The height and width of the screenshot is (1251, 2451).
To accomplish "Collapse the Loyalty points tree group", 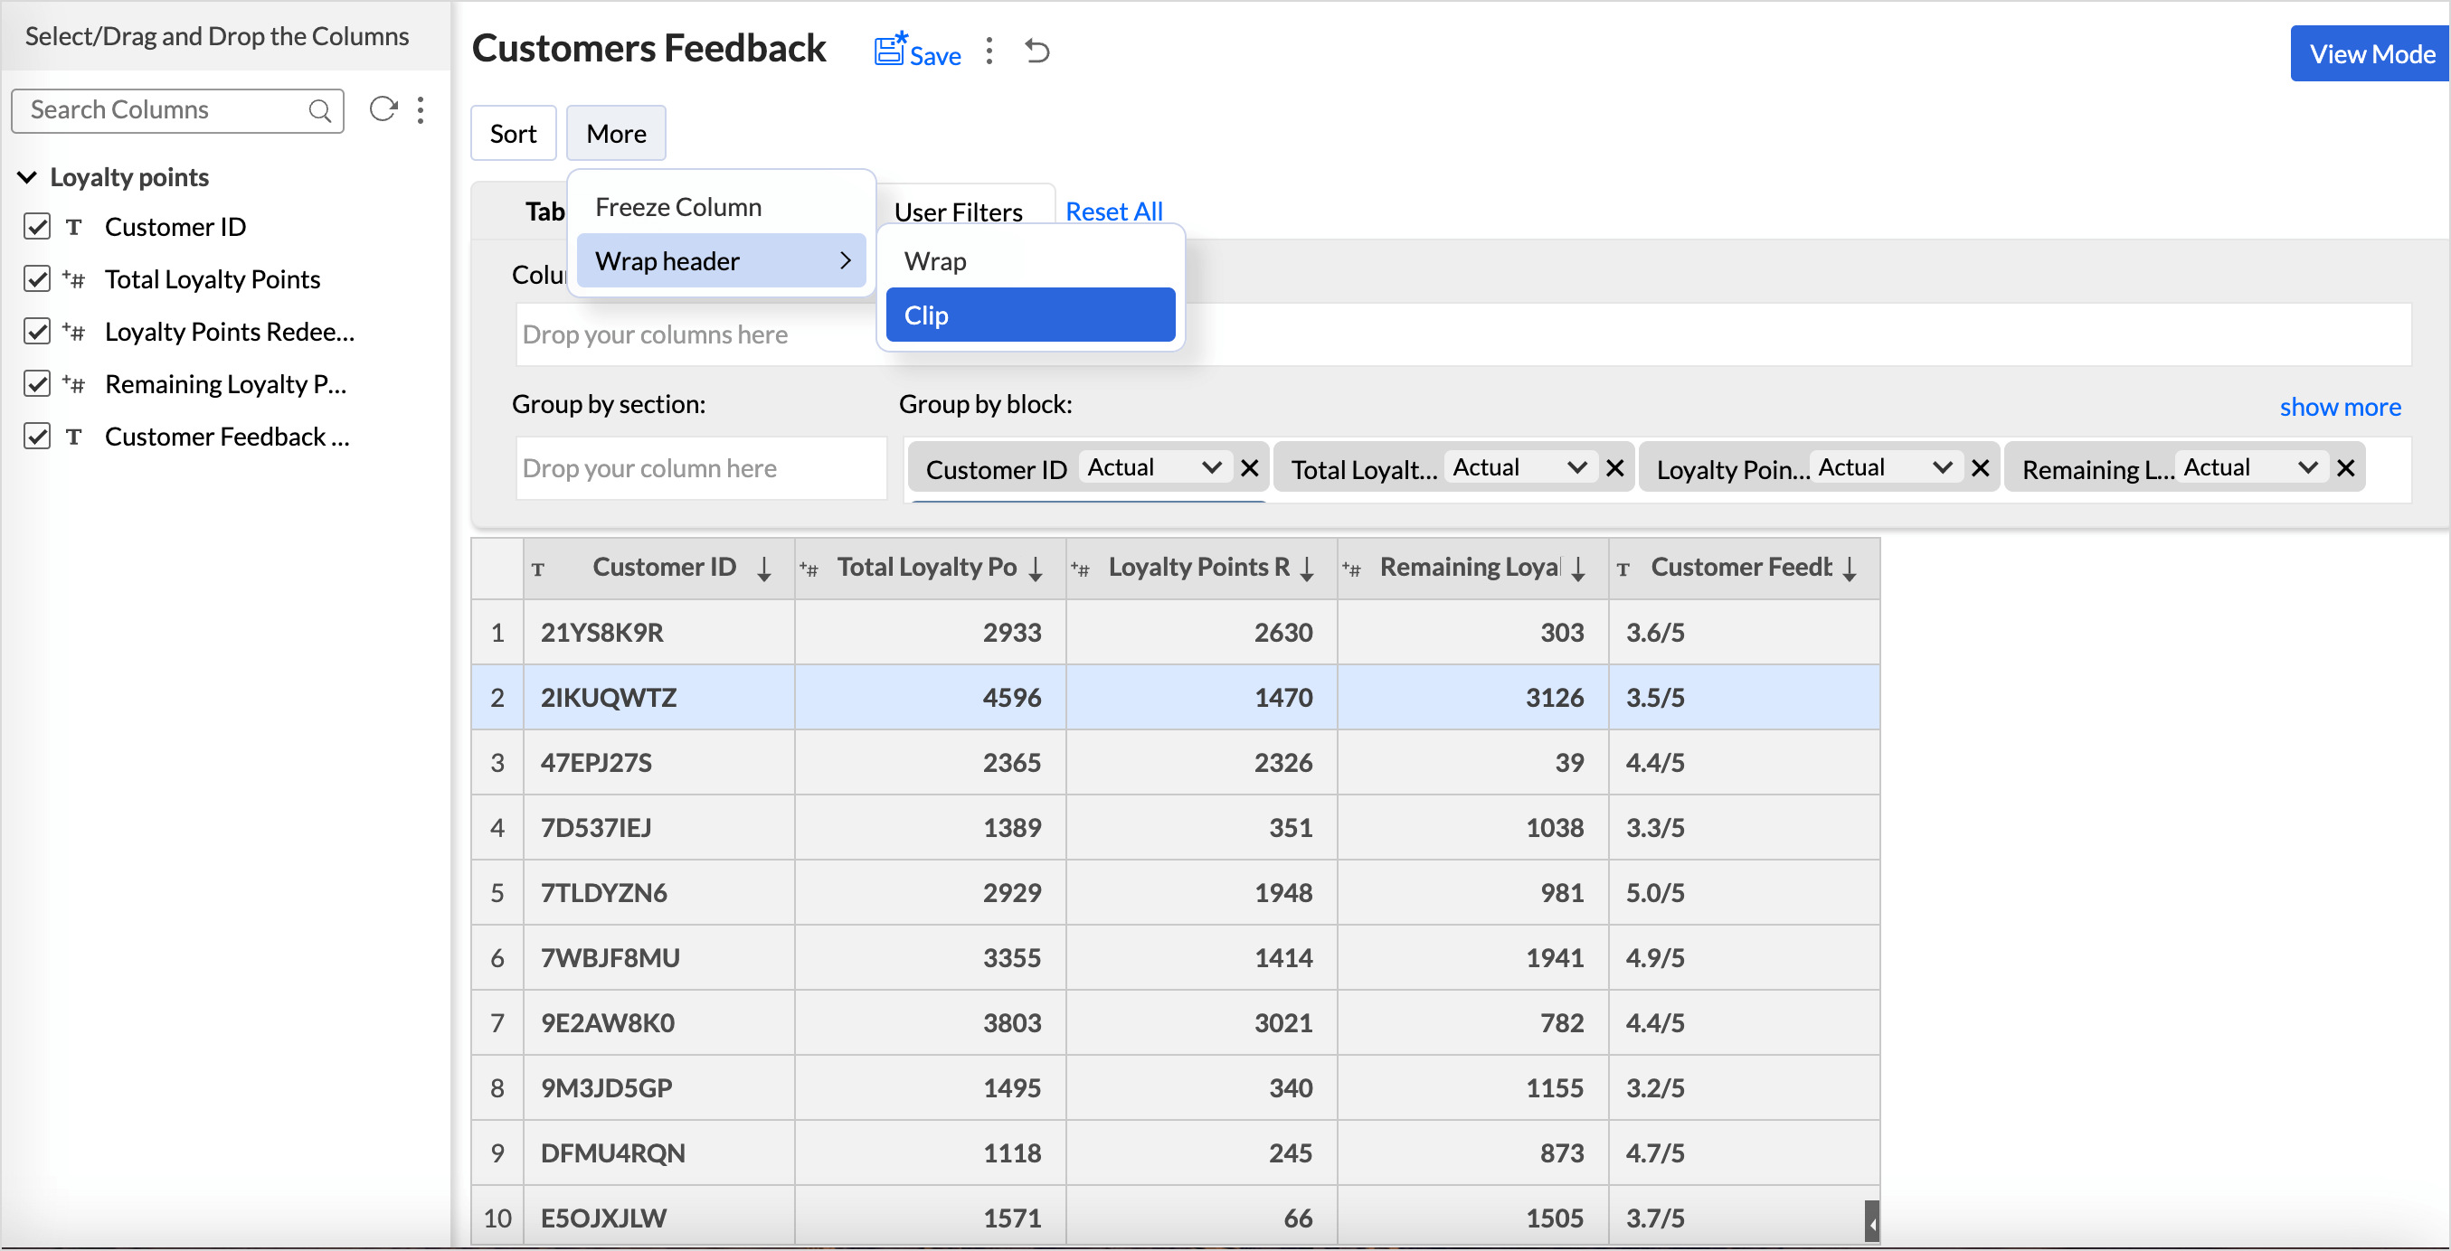I will click(28, 177).
